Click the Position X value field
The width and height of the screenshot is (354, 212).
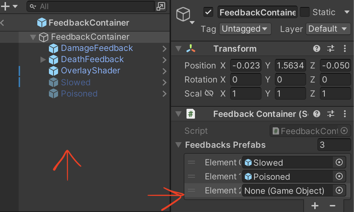[x=245, y=66]
